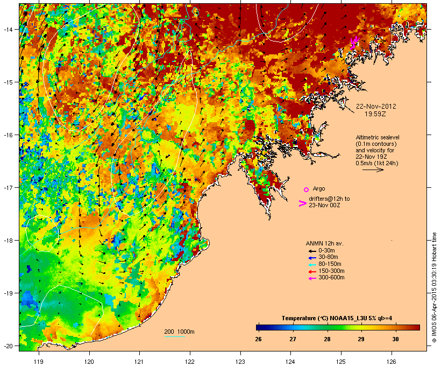Click the longitude axis label 126

point(392,362)
